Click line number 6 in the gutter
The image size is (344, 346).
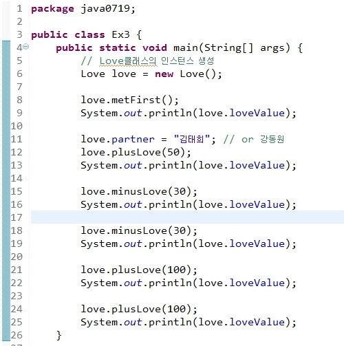point(19,74)
